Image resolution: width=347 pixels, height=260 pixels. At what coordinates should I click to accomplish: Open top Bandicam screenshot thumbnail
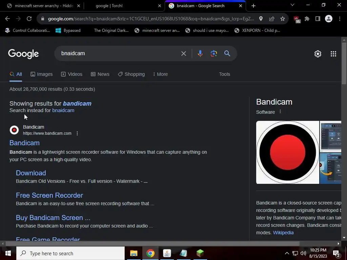(x=330, y=136)
